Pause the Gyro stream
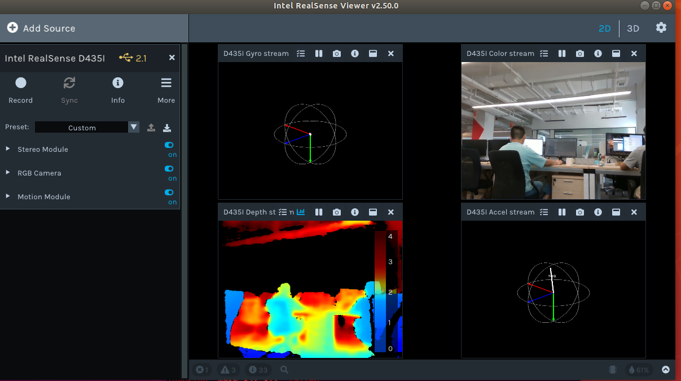Screen dimensions: 681x381 tap(319, 54)
